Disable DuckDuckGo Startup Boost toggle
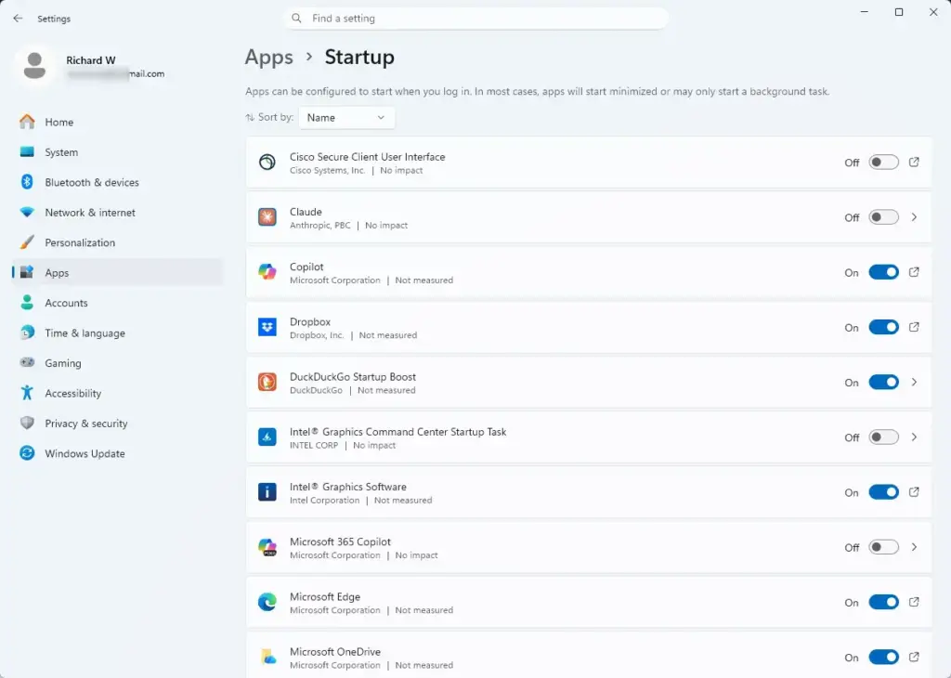951x678 pixels. coord(883,382)
